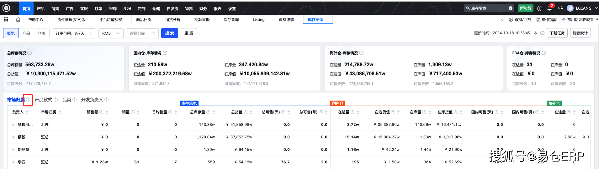Viewport: 599px width, 169px height.
Task: Select the 概览 view segment
Action: point(11,33)
